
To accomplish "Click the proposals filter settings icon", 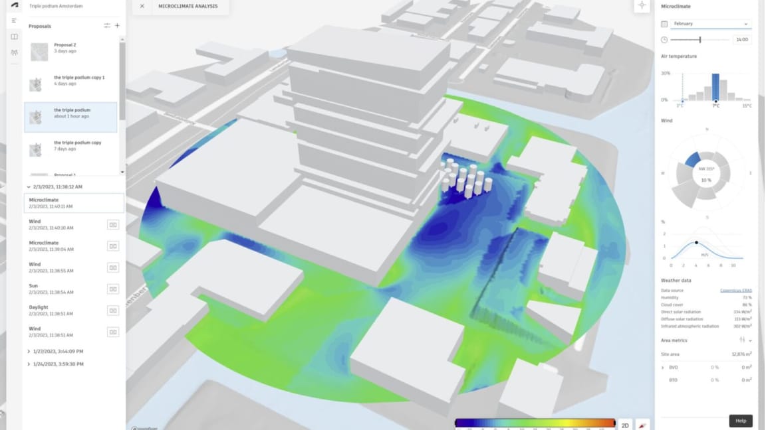I will point(107,26).
